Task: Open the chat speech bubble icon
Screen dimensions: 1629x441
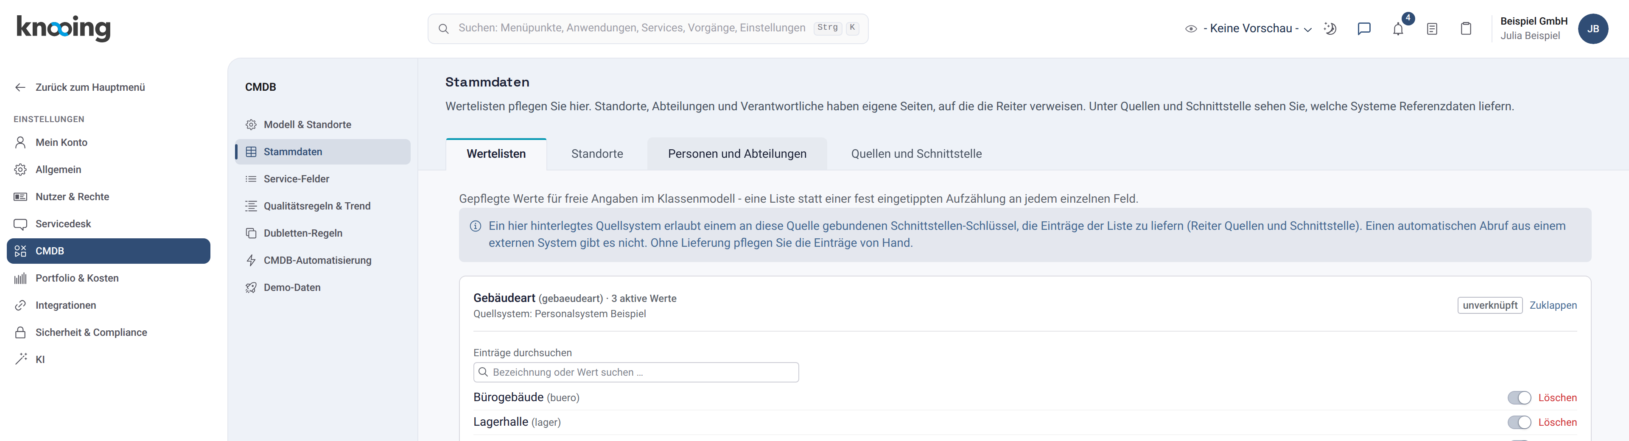Action: (x=1364, y=28)
